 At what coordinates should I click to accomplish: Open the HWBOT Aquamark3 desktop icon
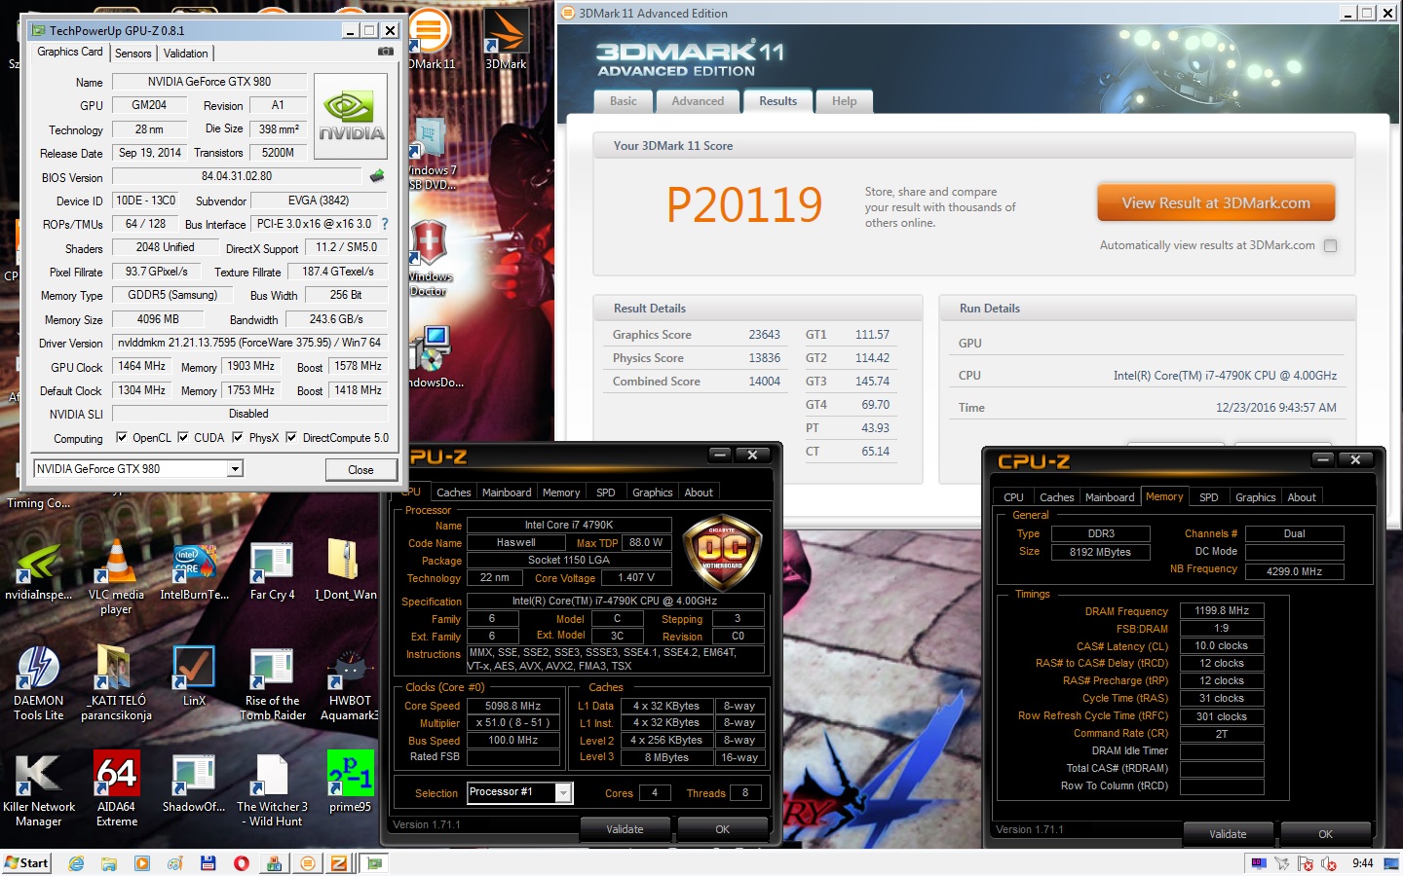[350, 683]
